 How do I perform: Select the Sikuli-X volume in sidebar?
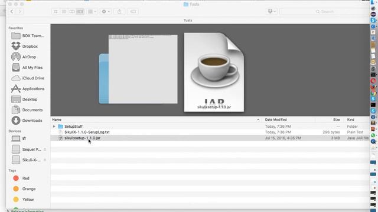coord(27,160)
